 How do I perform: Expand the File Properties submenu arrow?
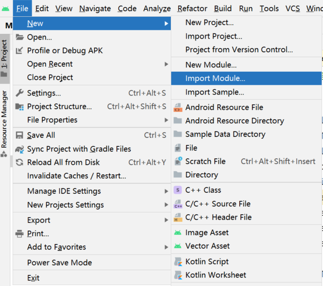tap(166, 120)
